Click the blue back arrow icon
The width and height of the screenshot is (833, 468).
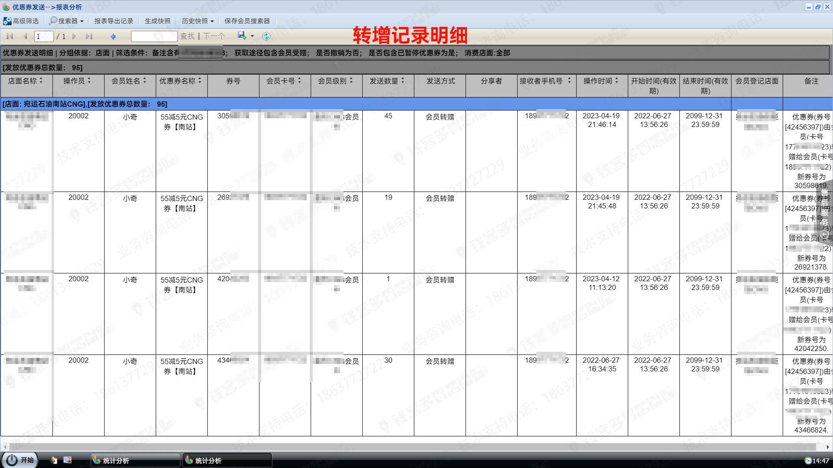113,36
